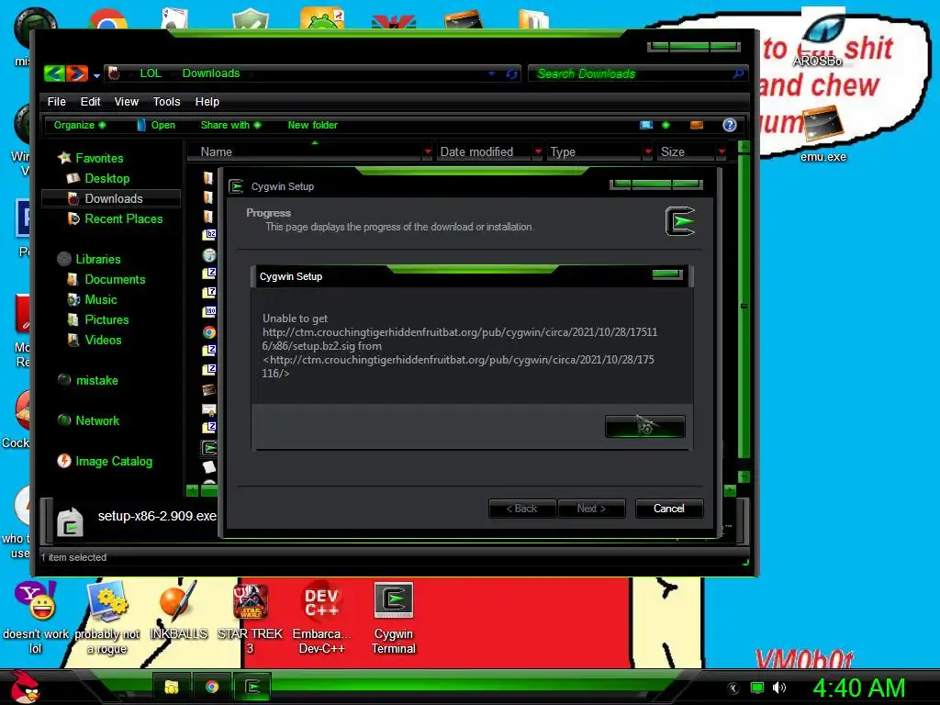940x705 pixels.
Task: Select the disc image file icon in list
Action: click(208, 255)
